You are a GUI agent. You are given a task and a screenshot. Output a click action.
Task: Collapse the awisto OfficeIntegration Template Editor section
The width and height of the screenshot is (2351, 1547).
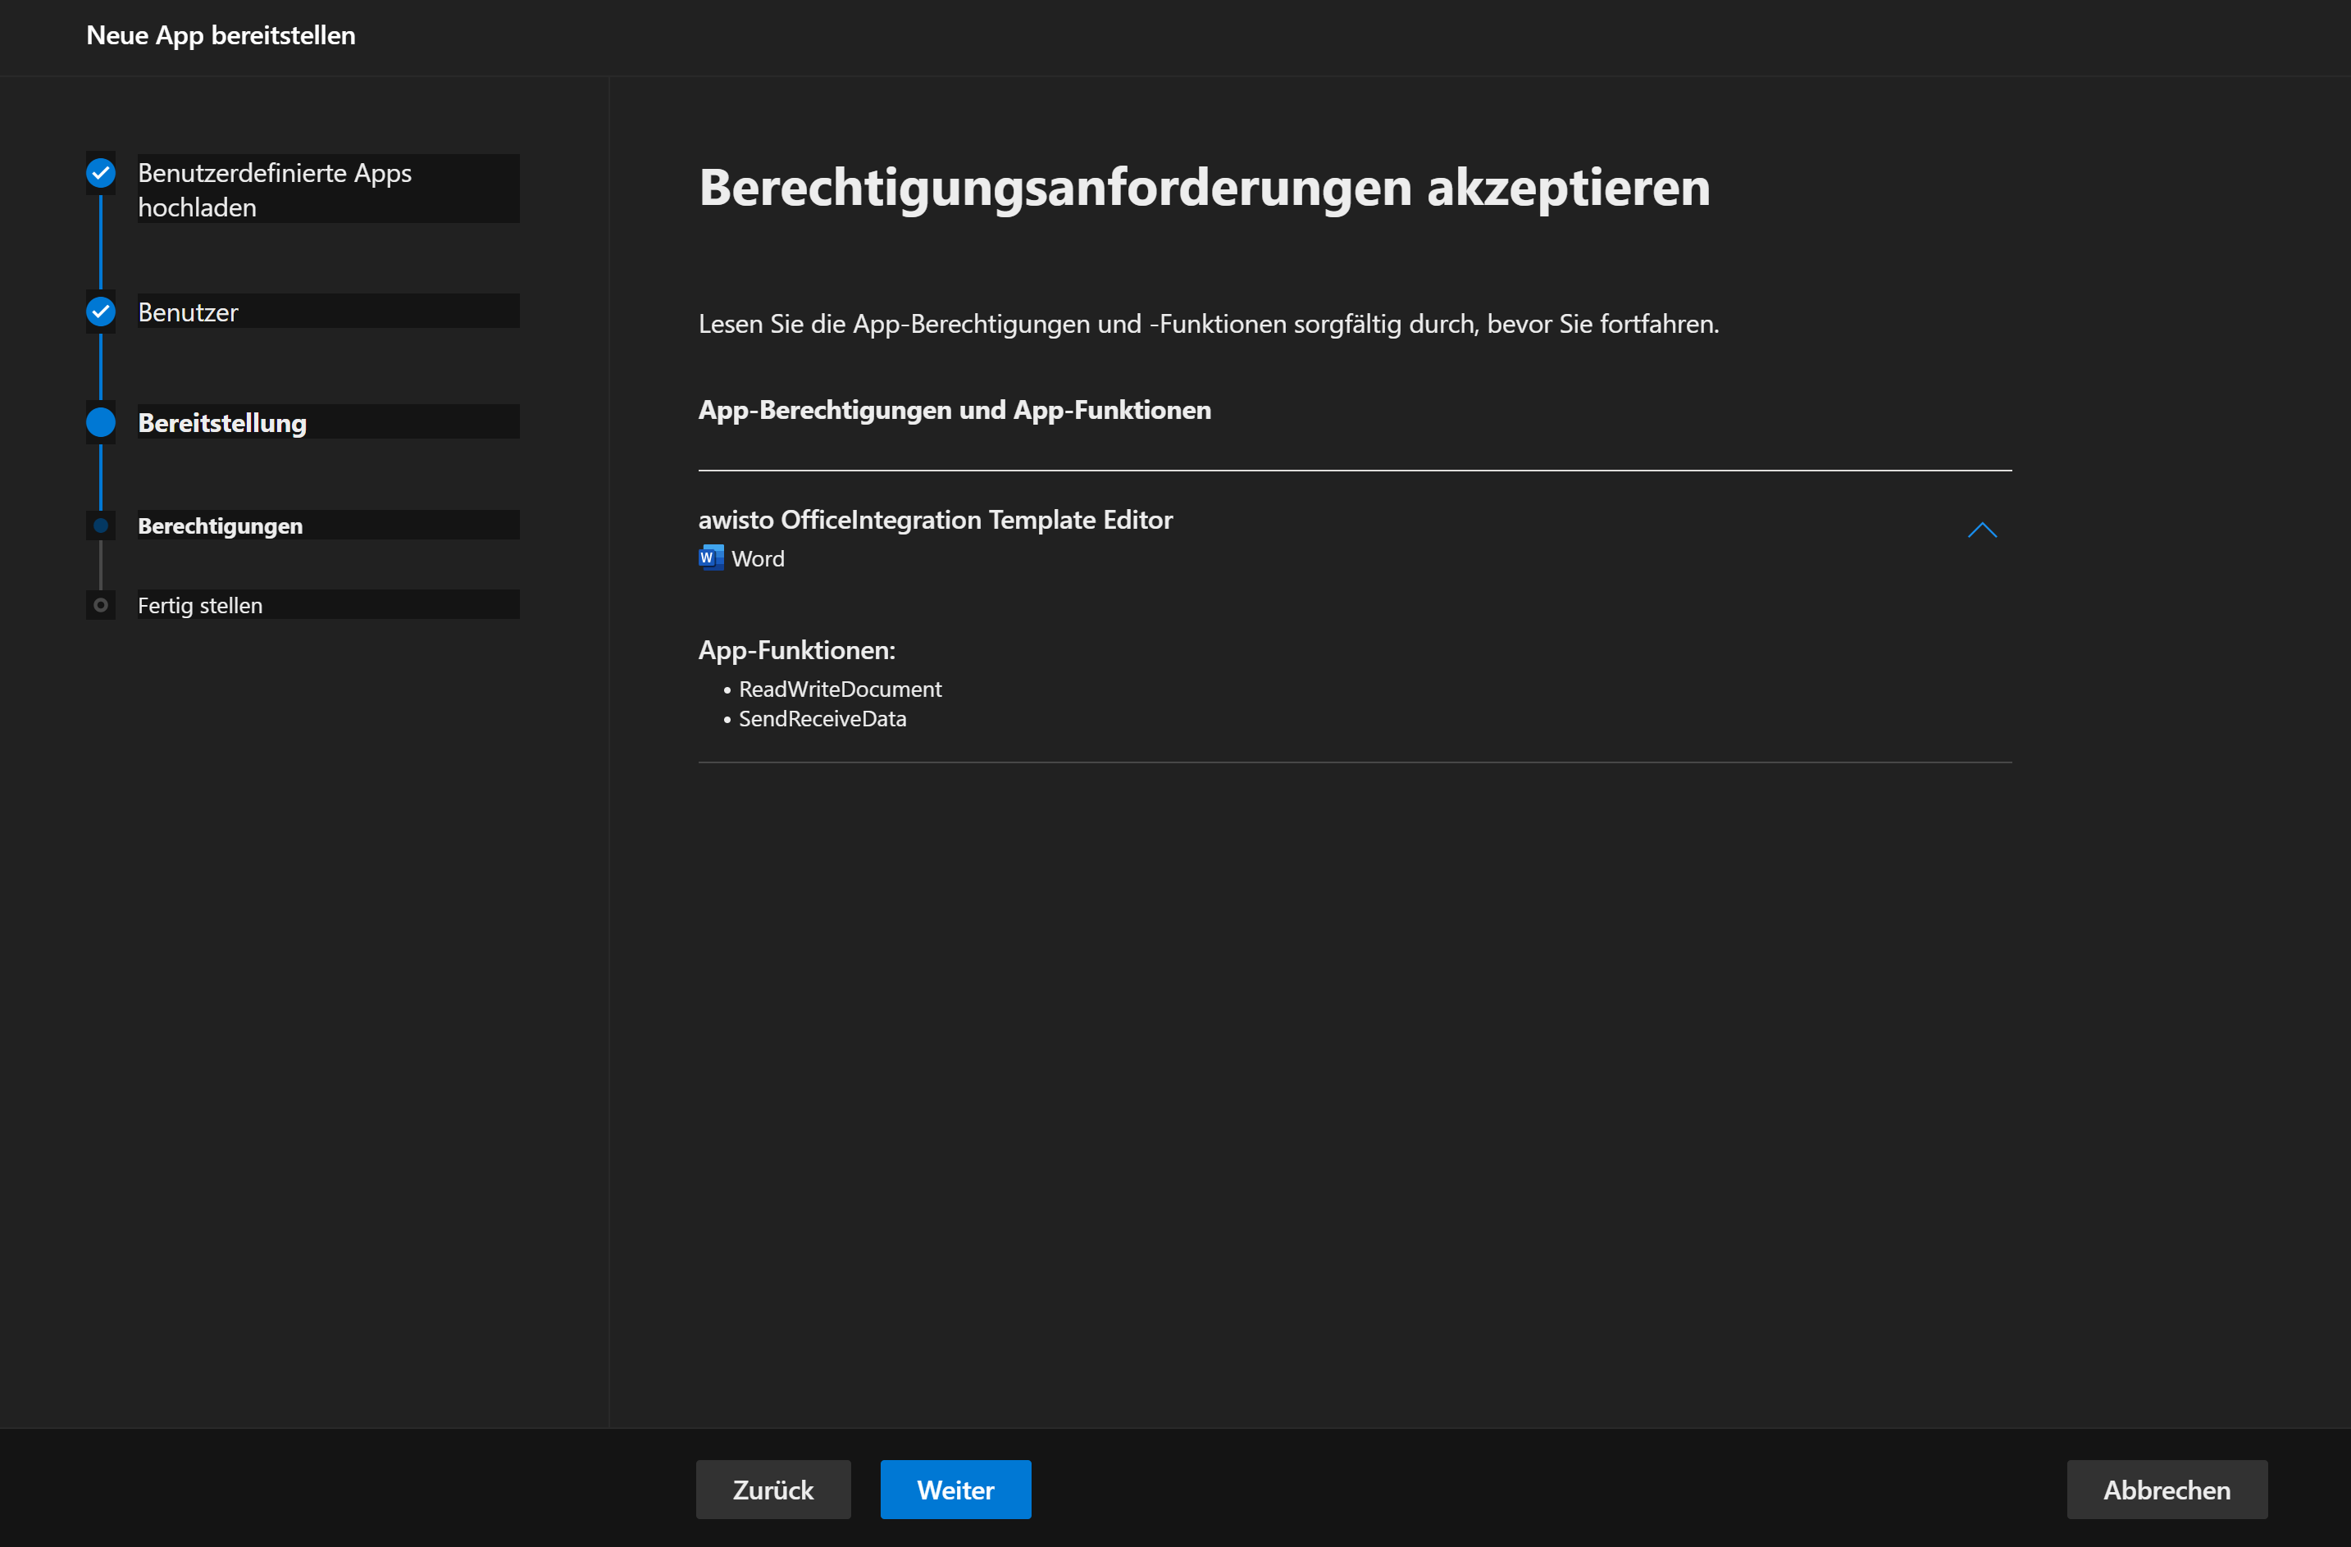point(1981,530)
